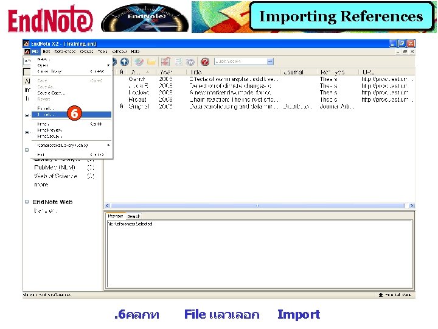The image size is (438, 329).
Task: Click the transfer link under EndNote Web
Action: click(46, 210)
